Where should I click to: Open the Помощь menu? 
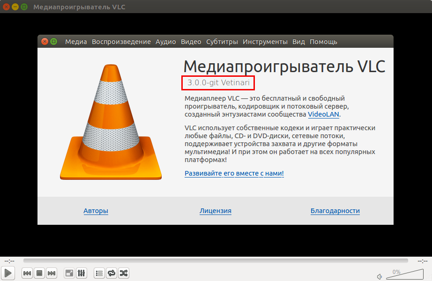tap(323, 42)
